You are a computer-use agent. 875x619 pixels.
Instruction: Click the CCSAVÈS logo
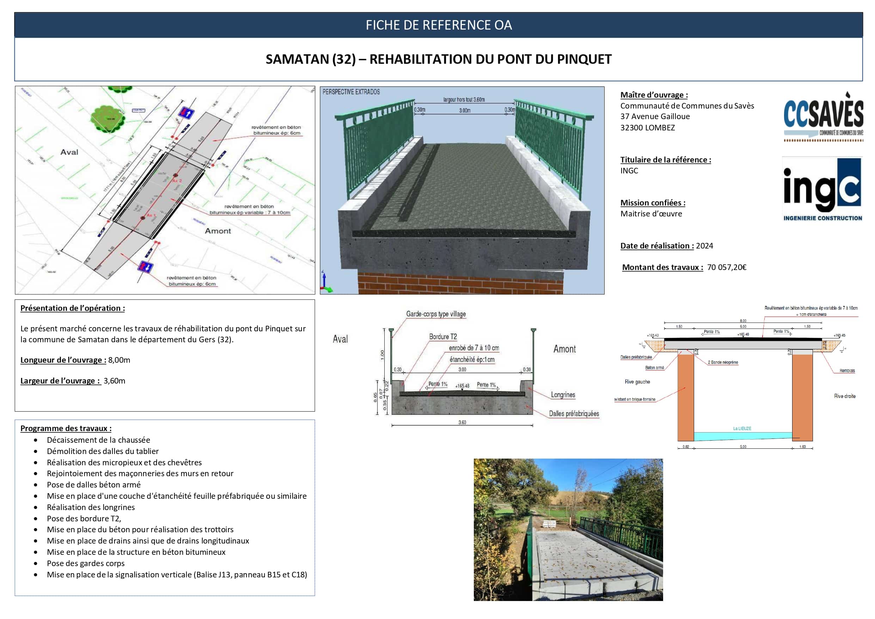(x=823, y=116)
